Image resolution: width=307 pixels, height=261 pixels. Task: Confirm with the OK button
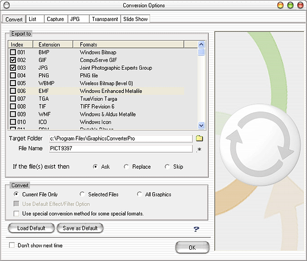point(192,248)
